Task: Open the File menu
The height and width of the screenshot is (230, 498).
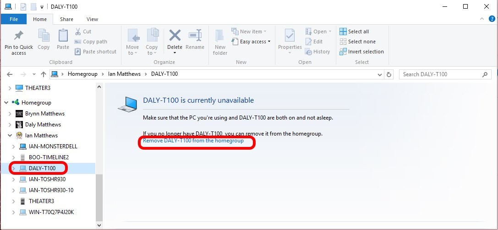Action: click(14, 19)
